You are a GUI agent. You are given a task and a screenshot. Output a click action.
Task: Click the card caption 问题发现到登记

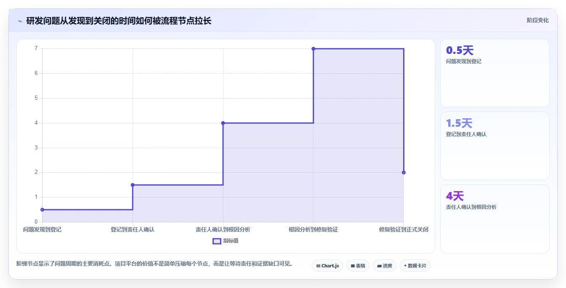(x=464, y=61)
